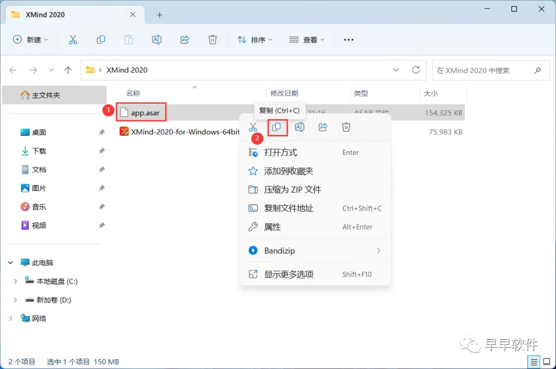The height and width of the screenshot is (369, 556).
Task: Choose 添加到收藏夹 menu entry
Action: pos(315,171)
